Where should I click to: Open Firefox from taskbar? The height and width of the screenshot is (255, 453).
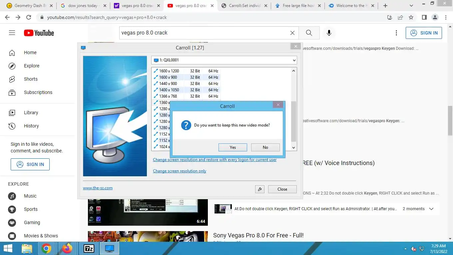click(67, 248)
